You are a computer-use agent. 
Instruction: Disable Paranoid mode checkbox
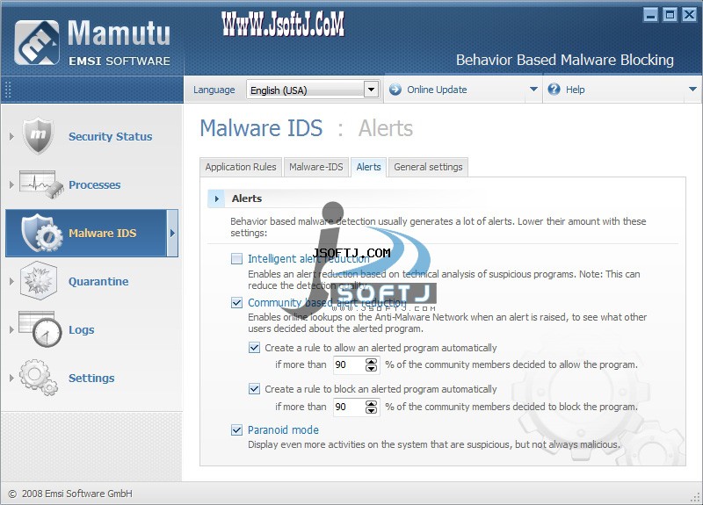pos(236,429)
